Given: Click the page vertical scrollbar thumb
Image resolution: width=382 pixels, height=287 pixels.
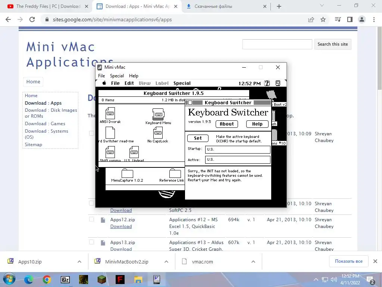Looking at the screenshot, I should [379, 59].
